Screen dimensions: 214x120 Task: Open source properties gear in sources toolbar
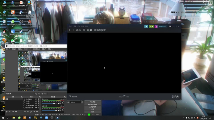click(31, 112)
